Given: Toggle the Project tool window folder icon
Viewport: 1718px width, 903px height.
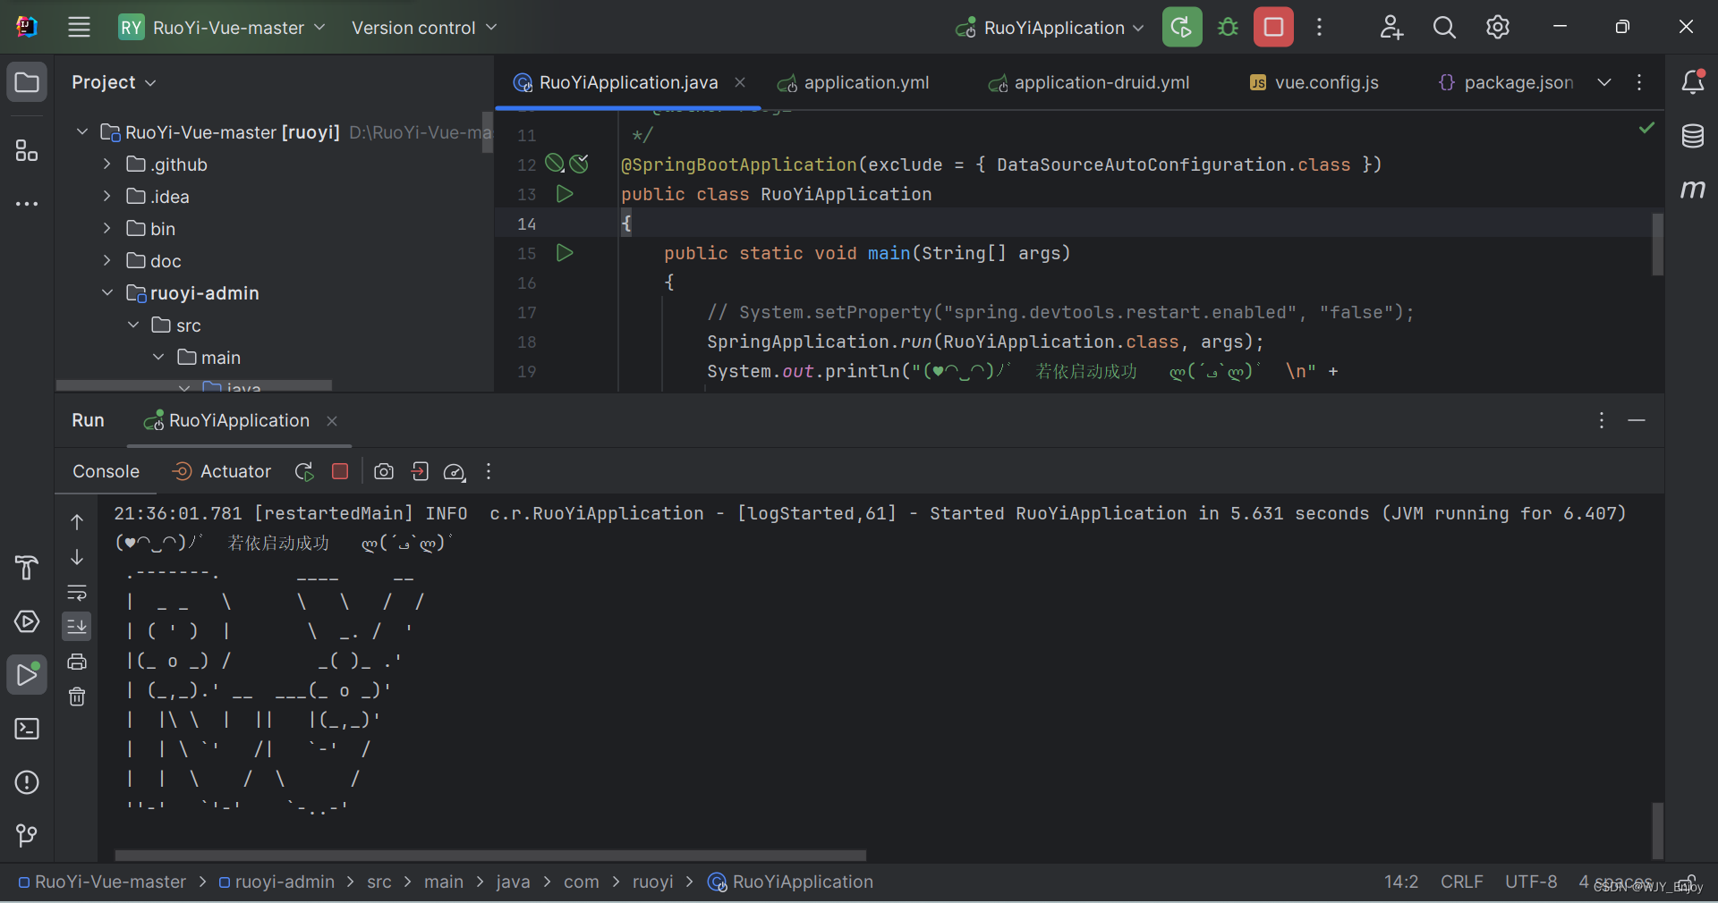Looking at the screenshot, I should coord(27,82).
